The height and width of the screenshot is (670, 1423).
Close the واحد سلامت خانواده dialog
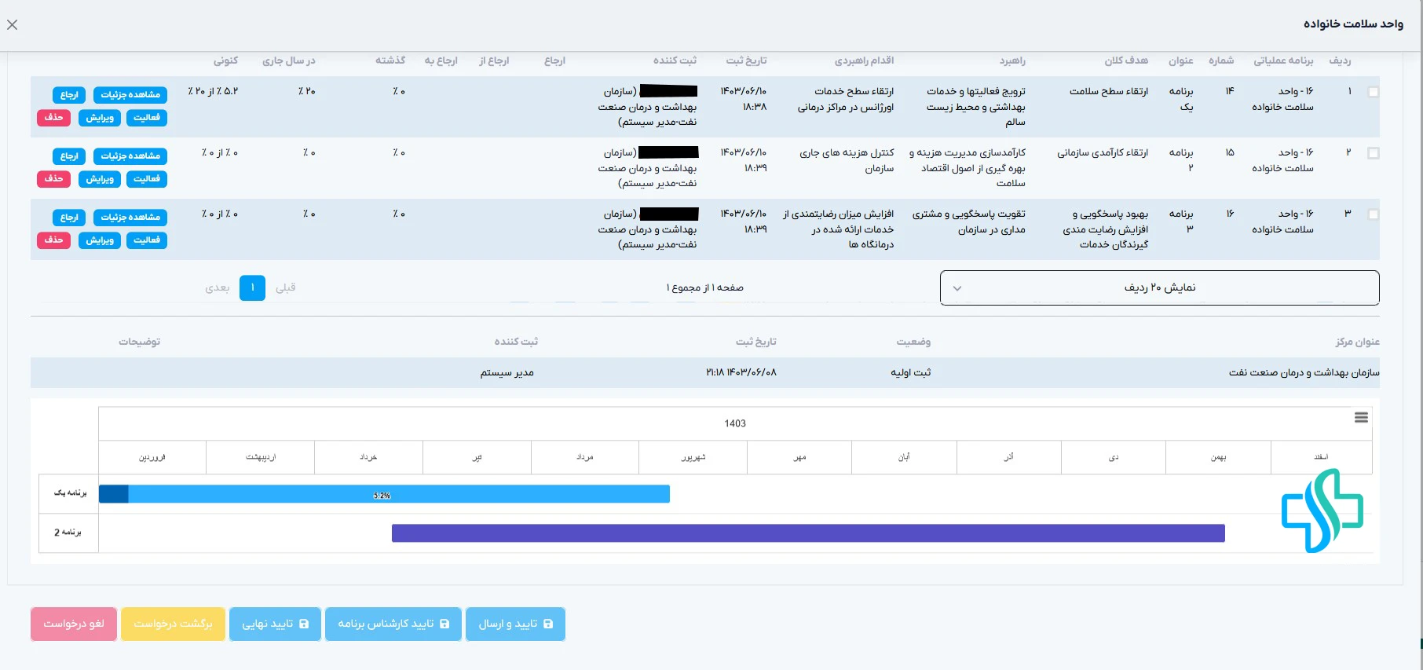point(12,24)
